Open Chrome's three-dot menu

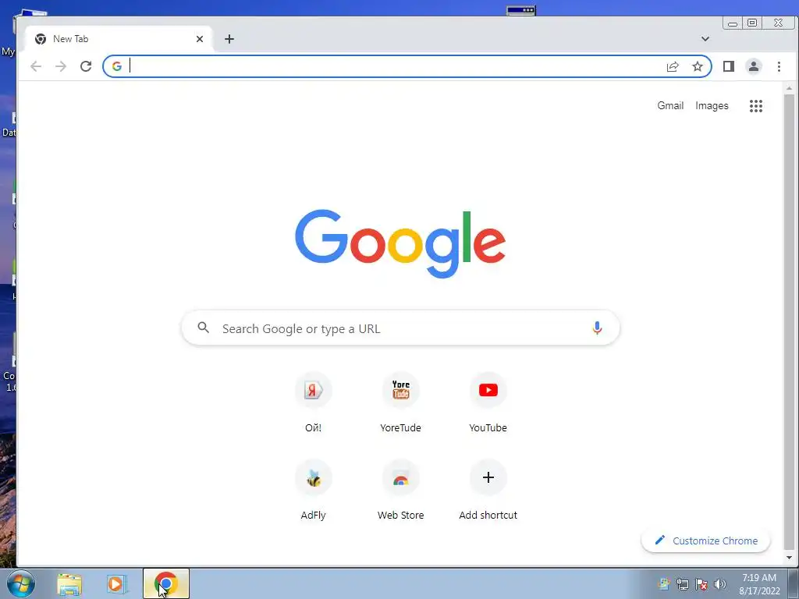coord(779,66)
